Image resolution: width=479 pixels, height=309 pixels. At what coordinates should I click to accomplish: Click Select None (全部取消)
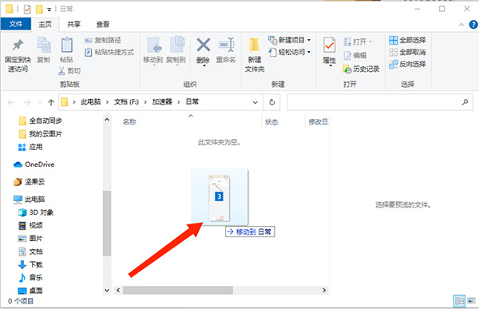click(407, 52)
